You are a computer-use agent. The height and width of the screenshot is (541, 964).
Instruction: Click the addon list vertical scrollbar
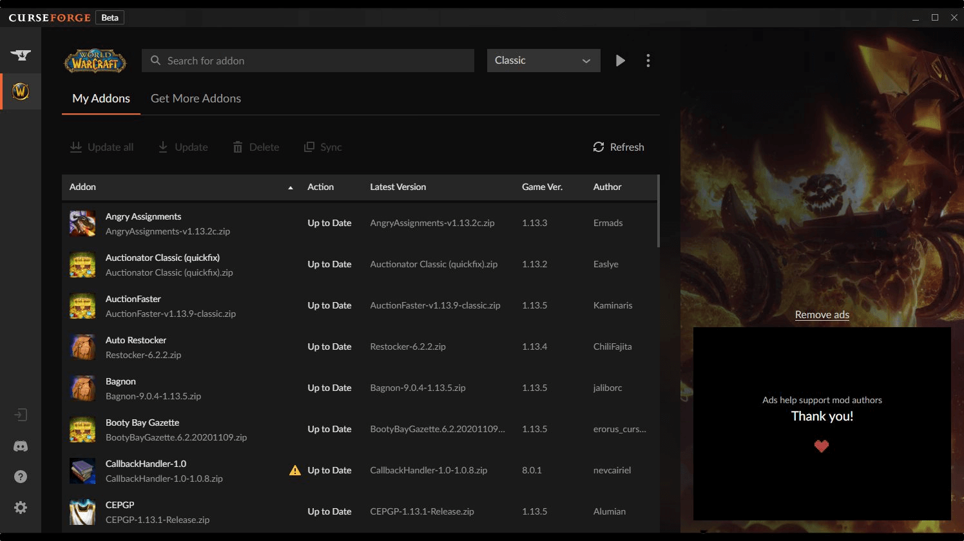[x=658, y=211]
